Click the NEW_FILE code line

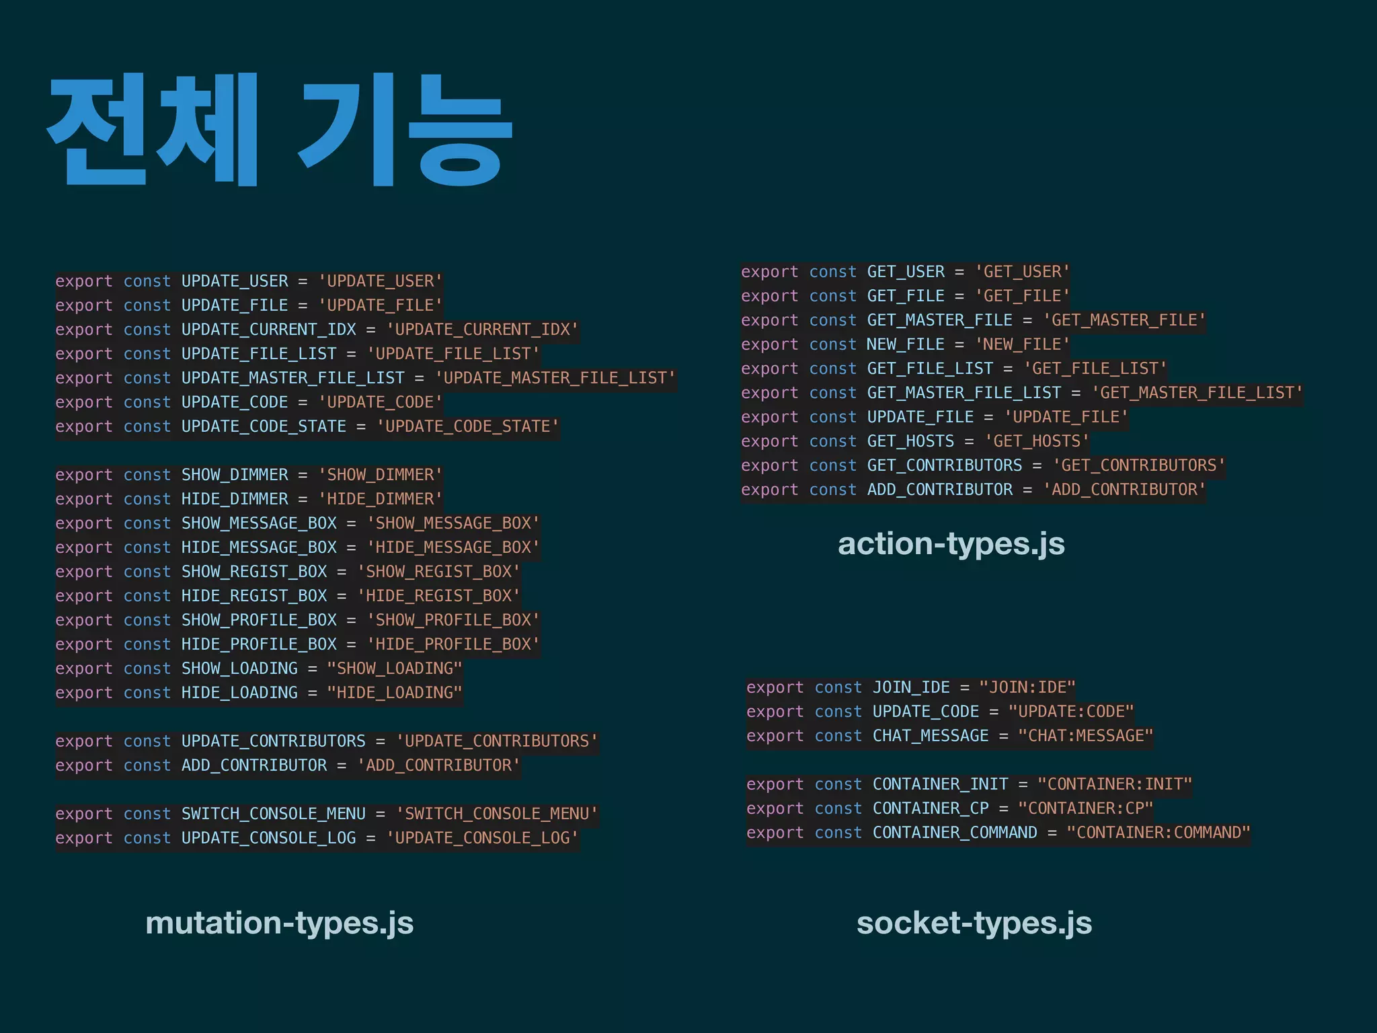905,344
